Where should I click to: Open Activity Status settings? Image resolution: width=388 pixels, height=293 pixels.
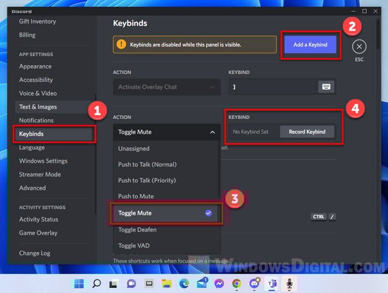(39, 219)
